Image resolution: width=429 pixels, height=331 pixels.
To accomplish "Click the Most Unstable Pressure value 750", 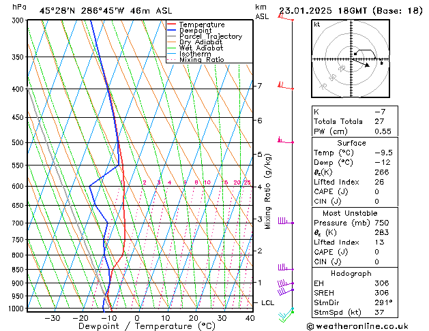I will pyautogui.click(x=382, y=223).
